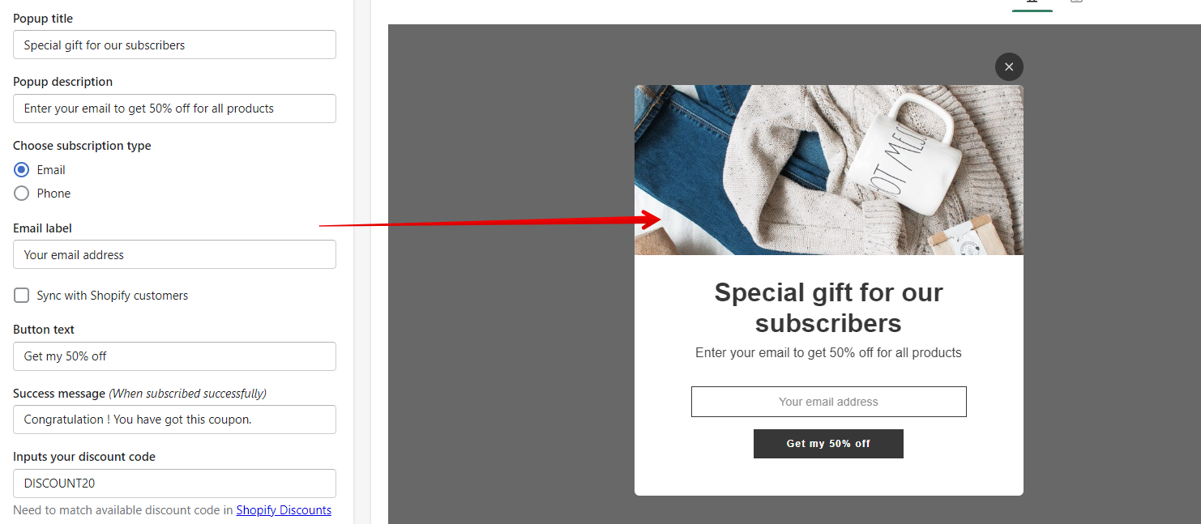The height and width of the screenshot is (524, 1201).
Task: Close the popup preview with the X icon
Action: [1009, 66]
